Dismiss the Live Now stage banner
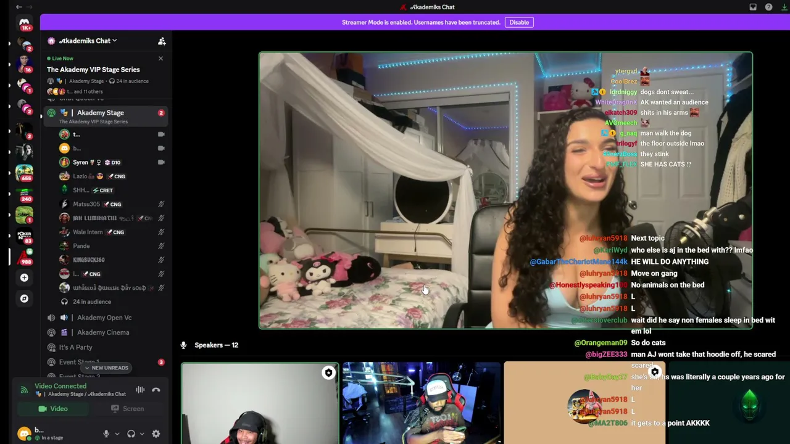 coord(160,59)
